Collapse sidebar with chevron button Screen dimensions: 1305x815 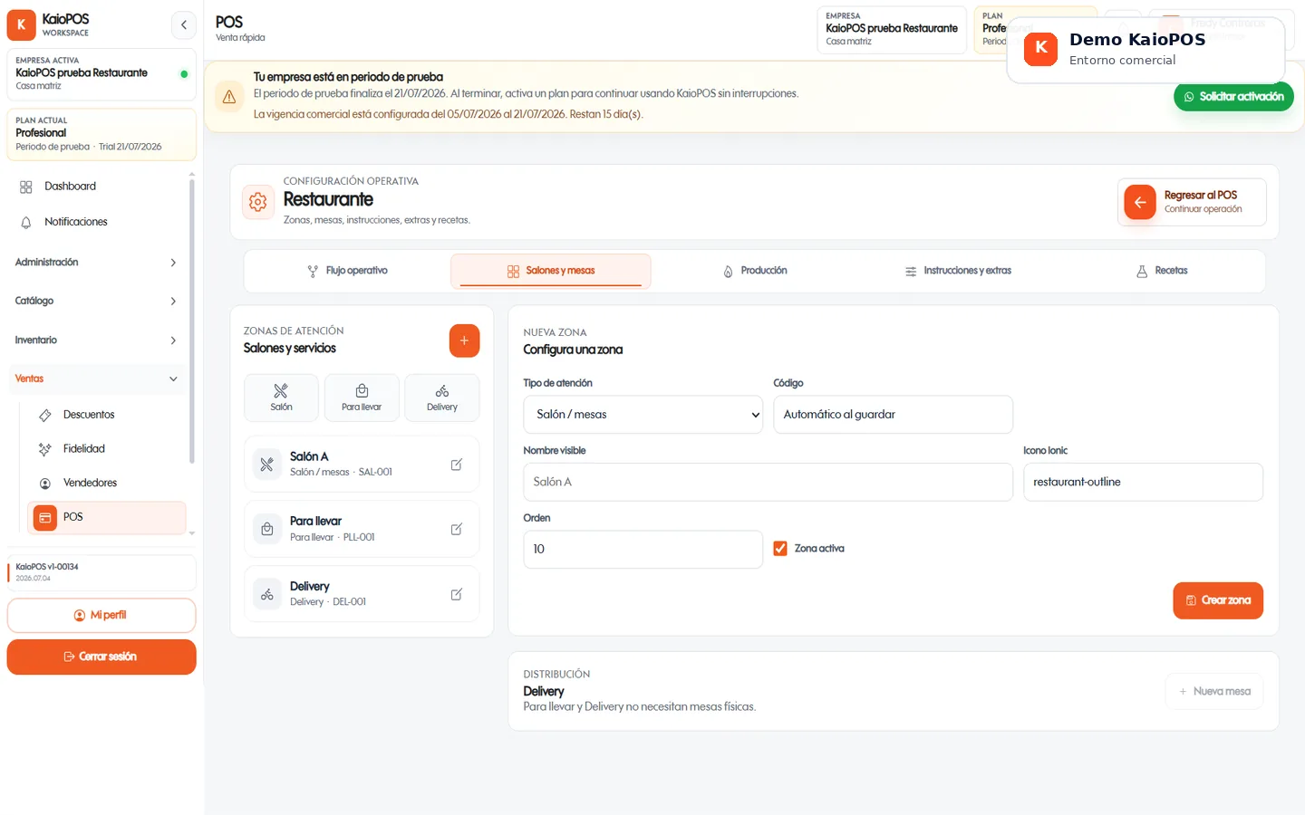183,24
